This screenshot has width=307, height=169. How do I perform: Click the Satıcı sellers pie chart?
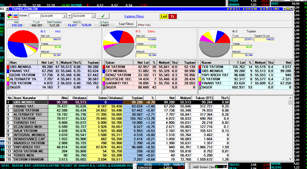pyautogui.click(x=118, y=43)
